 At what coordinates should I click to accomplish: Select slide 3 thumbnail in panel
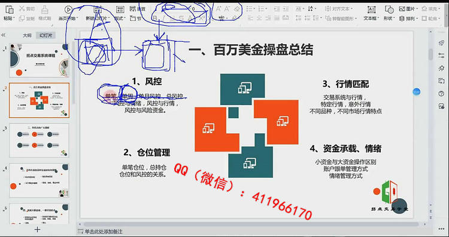coord(40,140)
